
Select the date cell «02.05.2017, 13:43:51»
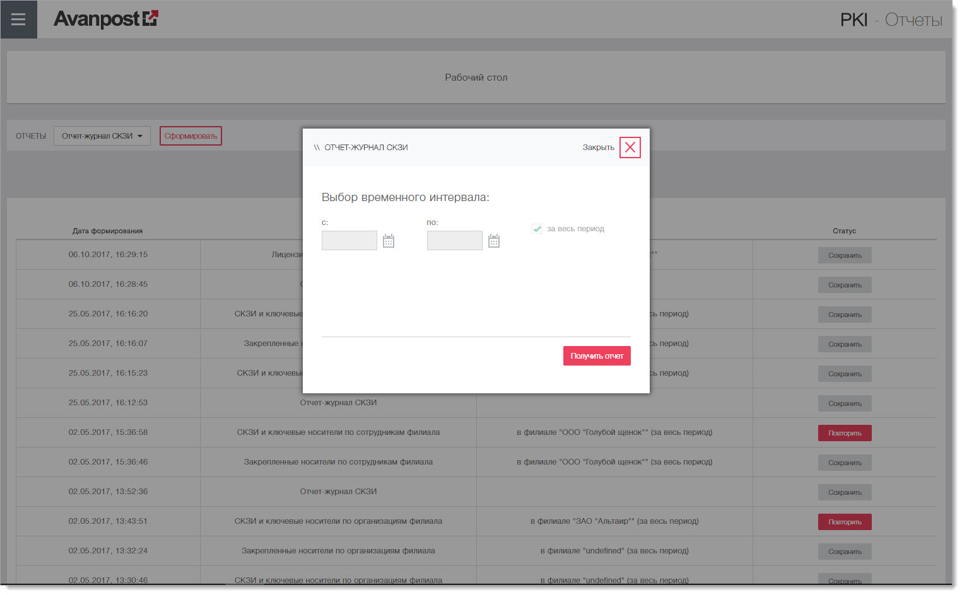(x=108, y=521)
